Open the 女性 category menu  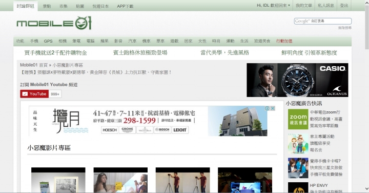[x=202, y=41]
